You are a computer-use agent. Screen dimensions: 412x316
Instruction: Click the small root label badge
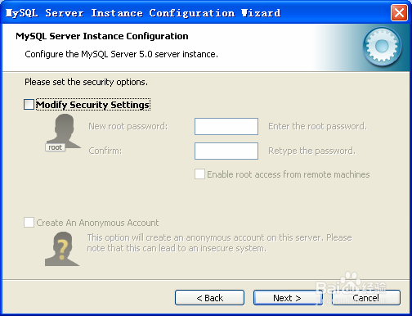tap(55, 147)
